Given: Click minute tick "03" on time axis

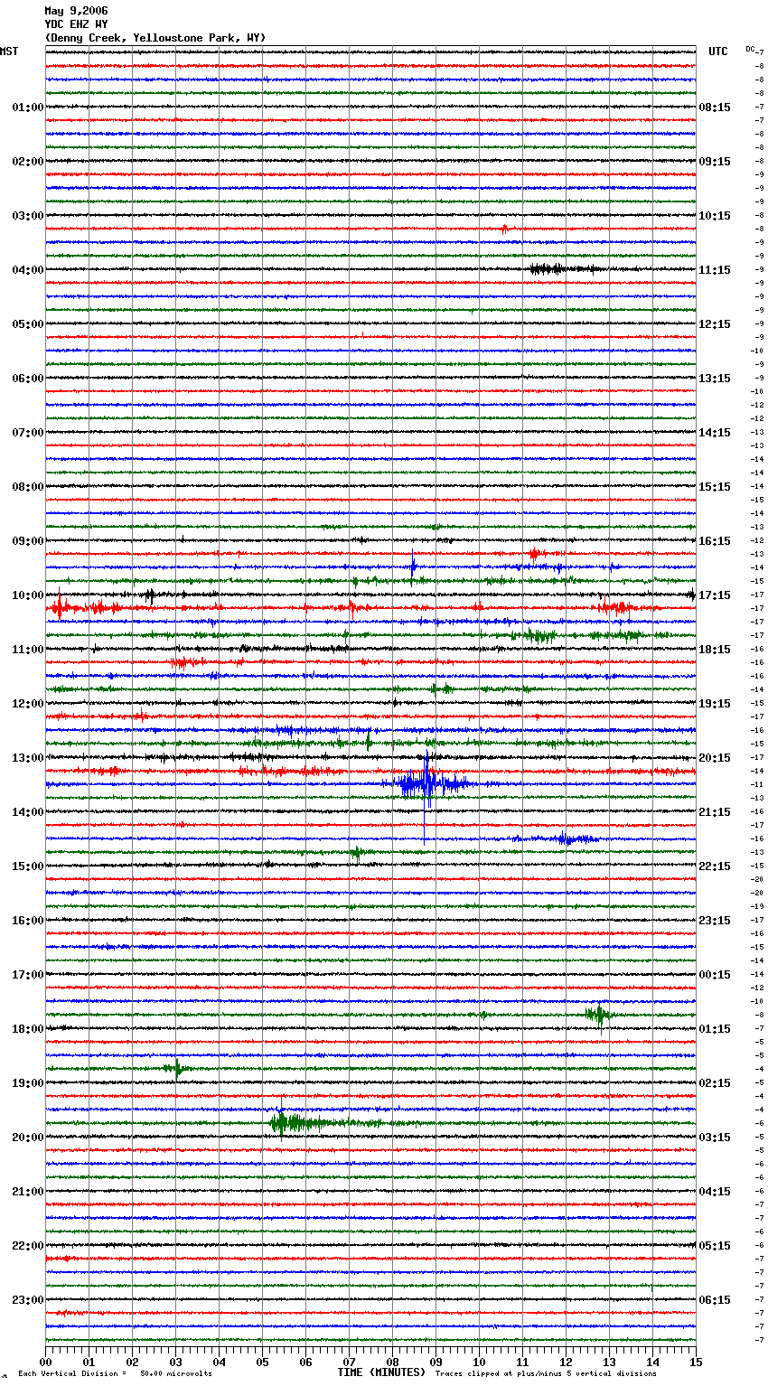Looking at the screenshot, I should pos(175,1362).
